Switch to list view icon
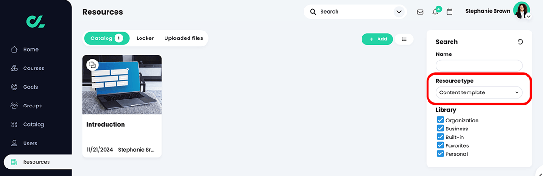The width and height of the screenshot is (543, 176). pos(404,39)
